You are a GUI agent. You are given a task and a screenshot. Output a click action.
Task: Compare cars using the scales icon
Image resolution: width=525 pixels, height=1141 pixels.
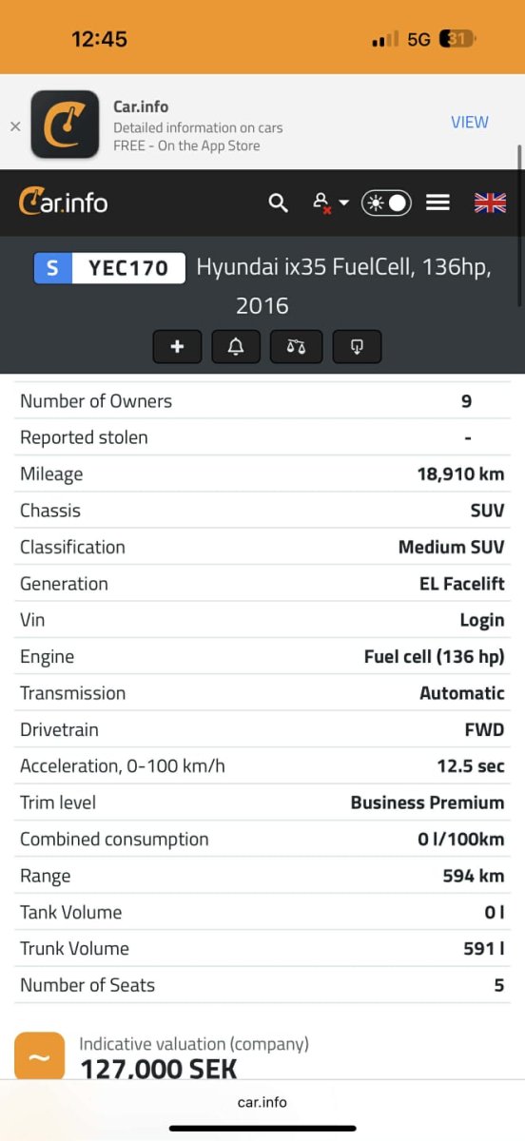(x=297, y=347)
